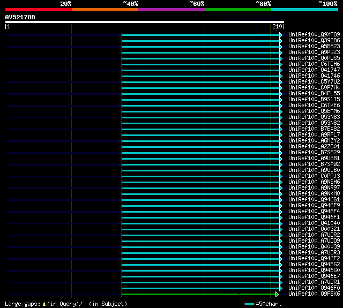Click the green ~80% legend segment
The height and width of the screenshot is (308, 343).
pyautogui.click(x=238, y=10)
